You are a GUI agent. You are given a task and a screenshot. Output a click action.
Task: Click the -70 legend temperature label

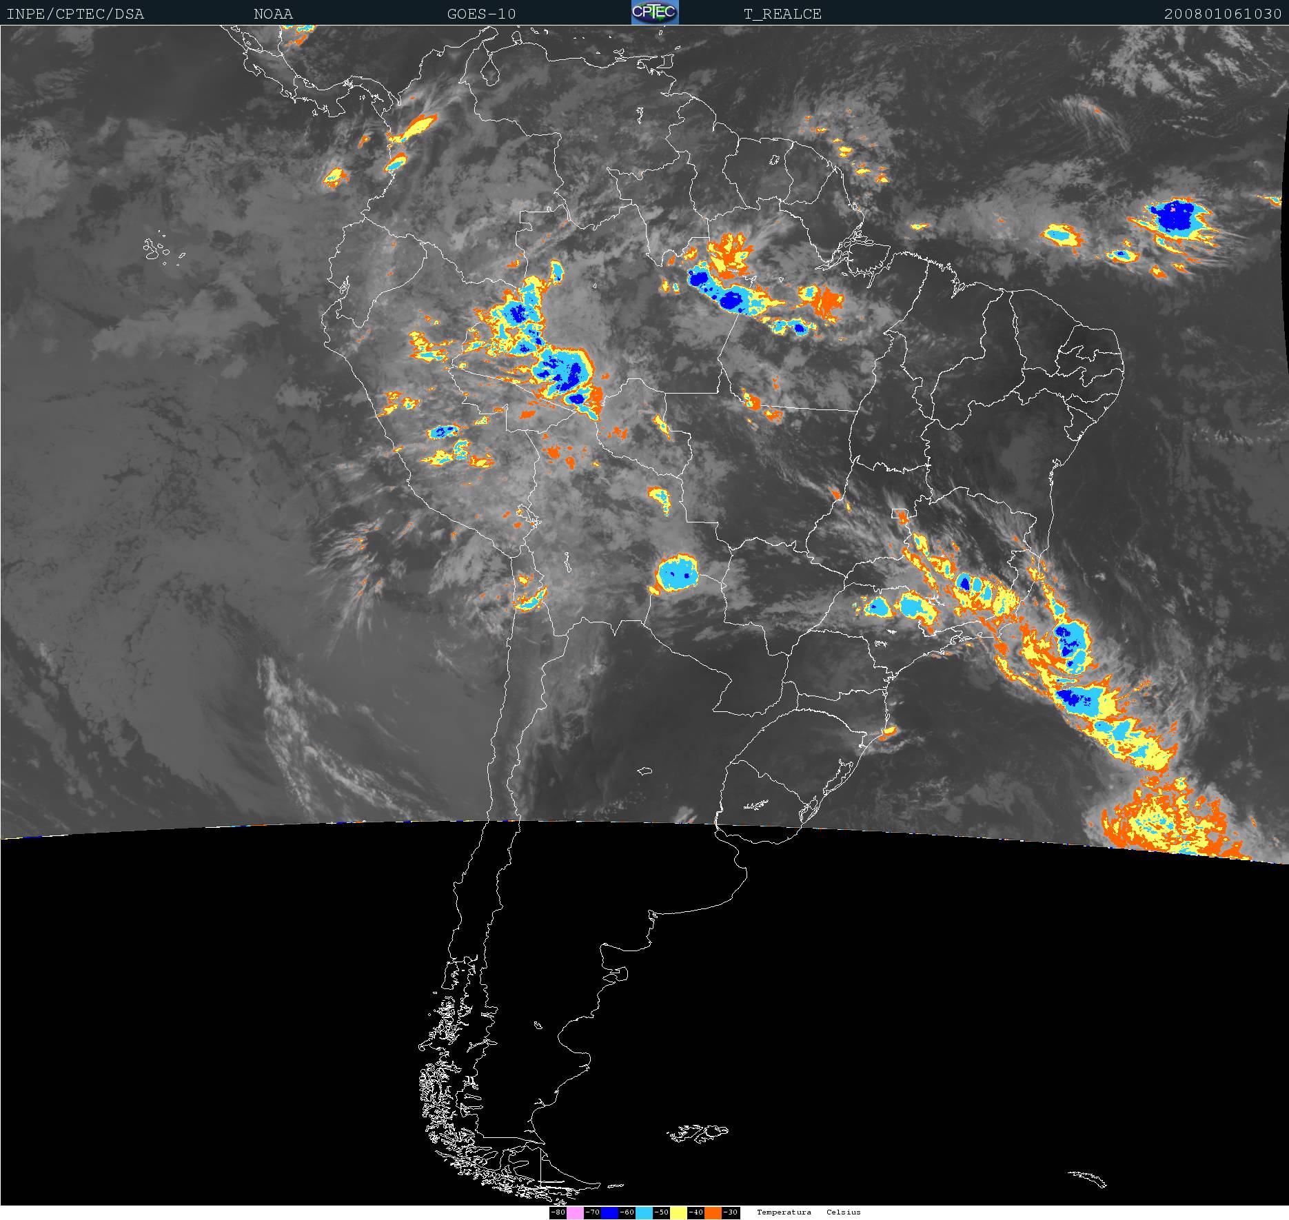click(592, 1212)
